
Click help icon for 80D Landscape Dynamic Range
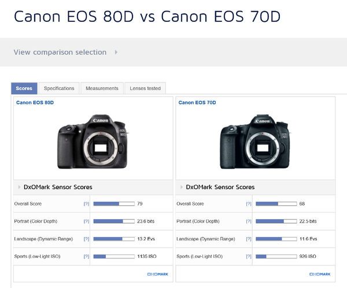[86, 238]
